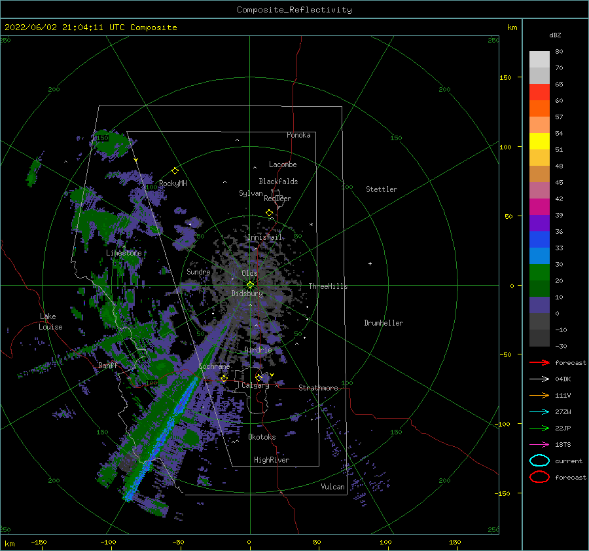
Task: Click the yellow diamond marker below RedDeer
Action: 270,213
